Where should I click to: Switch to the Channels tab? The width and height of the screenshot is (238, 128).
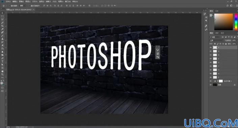coord(217,33)
